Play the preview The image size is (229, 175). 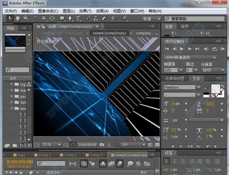tap(181, 49)
